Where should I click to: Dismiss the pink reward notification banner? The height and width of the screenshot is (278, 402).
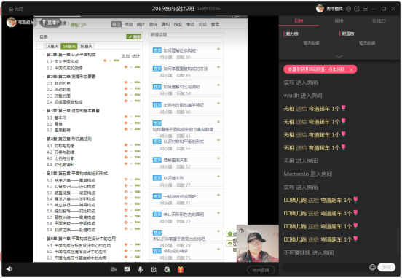point(352,69)
